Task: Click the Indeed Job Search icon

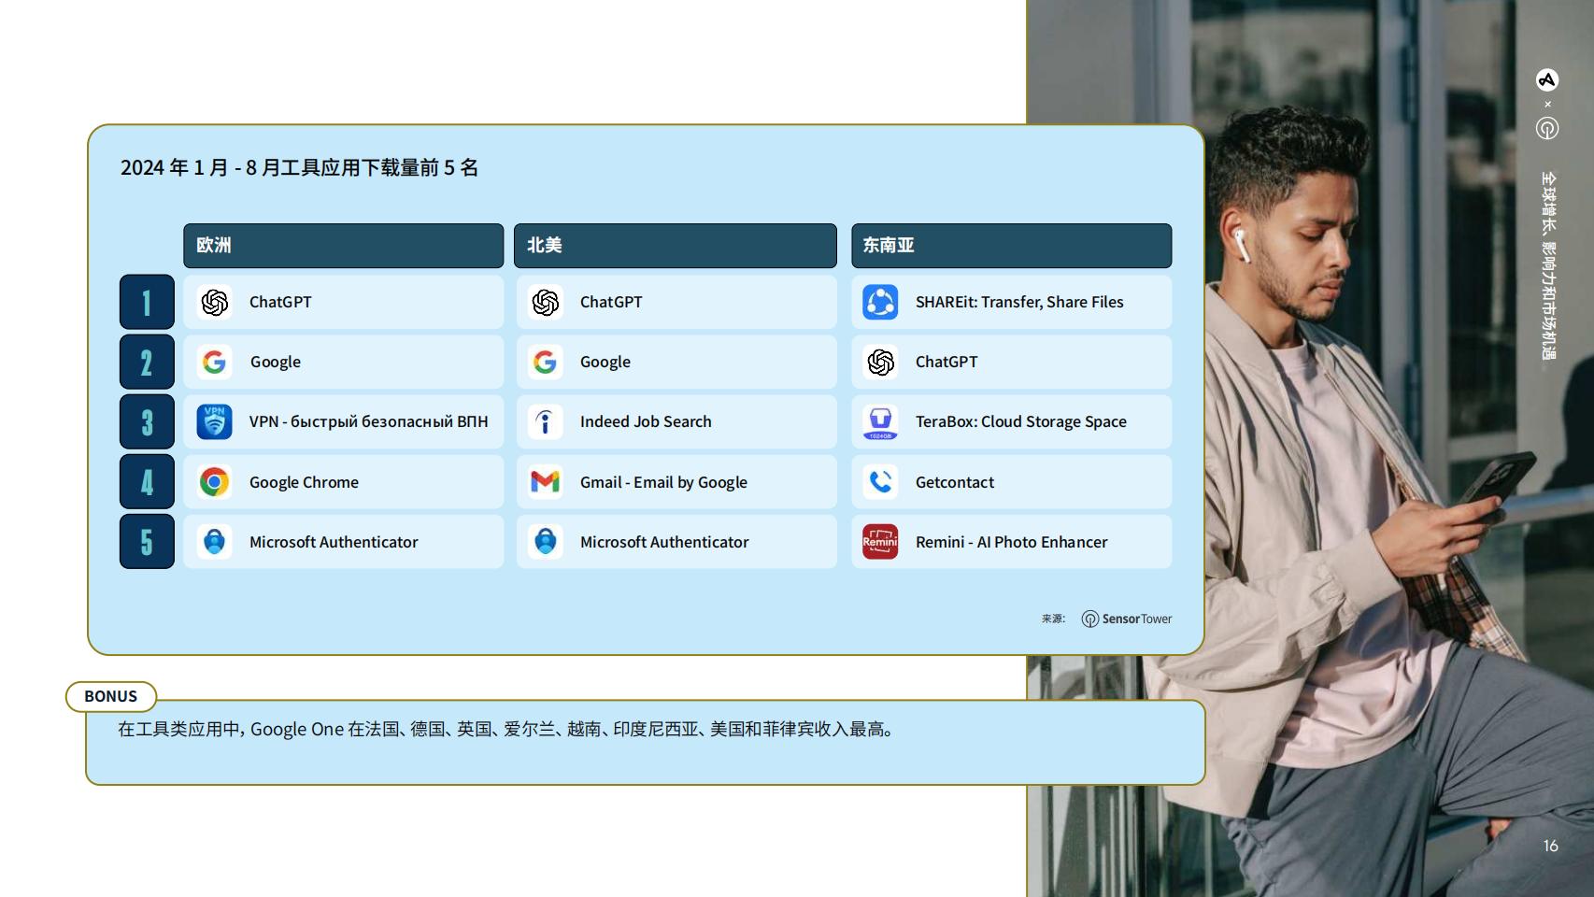Action: 546,421
